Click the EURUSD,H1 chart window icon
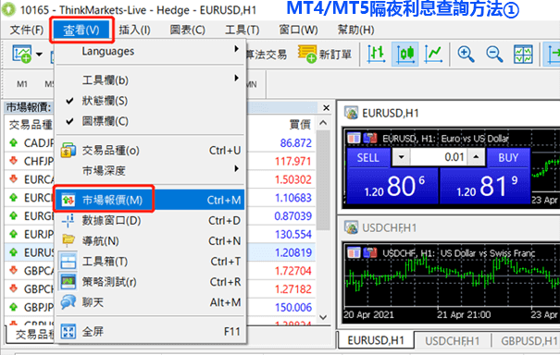 [x=351, y=113]
